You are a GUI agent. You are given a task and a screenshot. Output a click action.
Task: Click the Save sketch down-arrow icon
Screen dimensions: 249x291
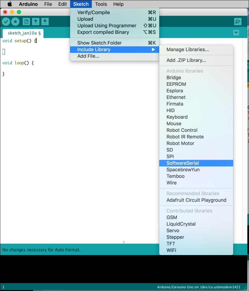click(45, 22)
